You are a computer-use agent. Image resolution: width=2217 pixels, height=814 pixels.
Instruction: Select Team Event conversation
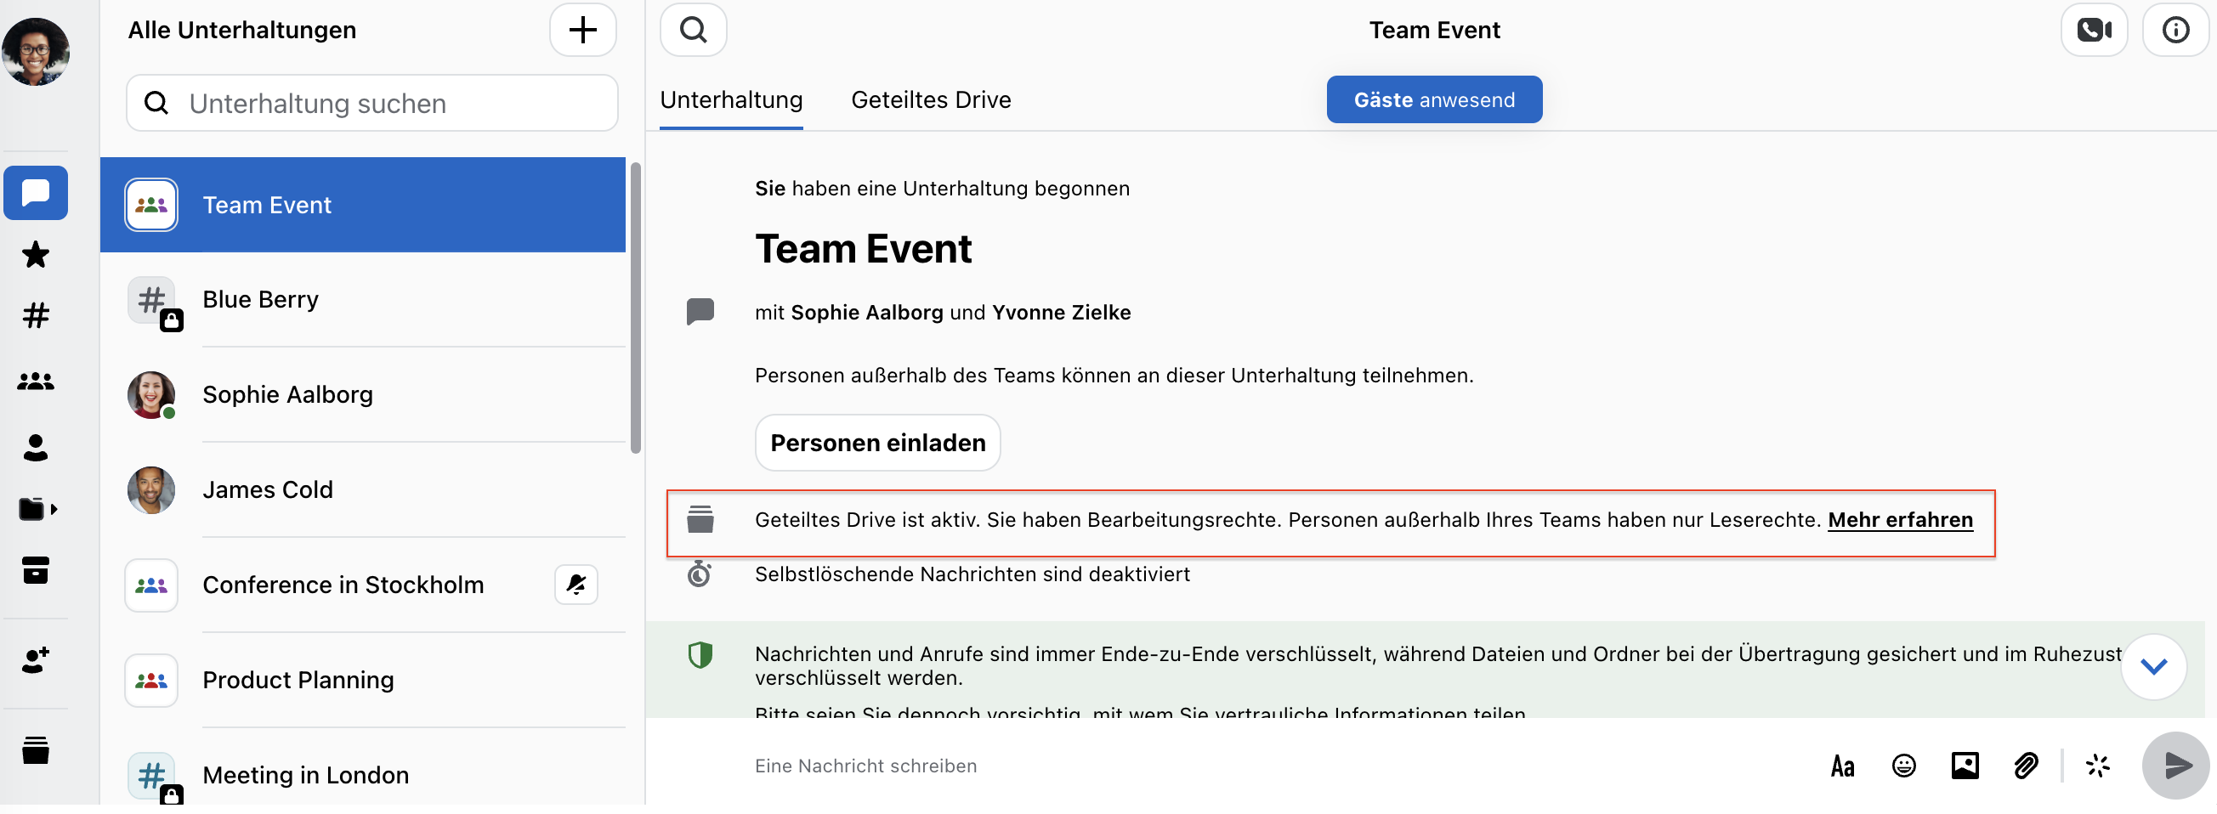point(362,205)
